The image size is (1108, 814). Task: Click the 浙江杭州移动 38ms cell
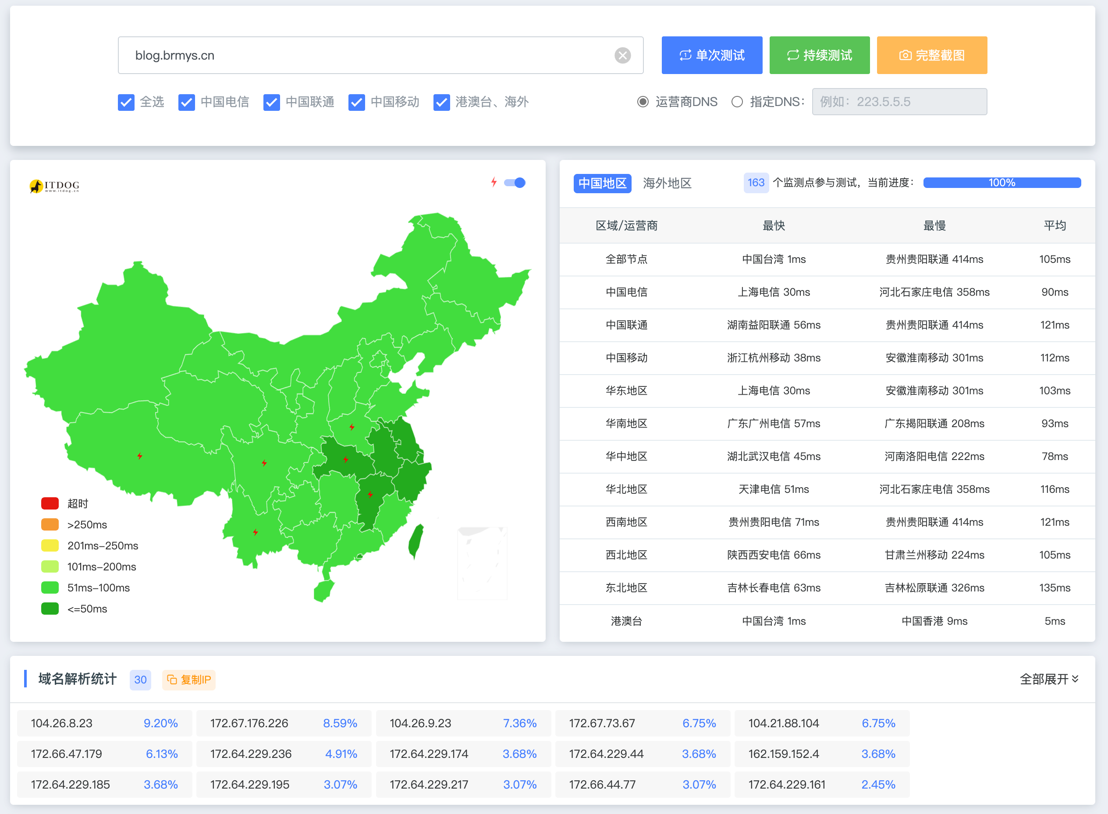click(774, 358)
